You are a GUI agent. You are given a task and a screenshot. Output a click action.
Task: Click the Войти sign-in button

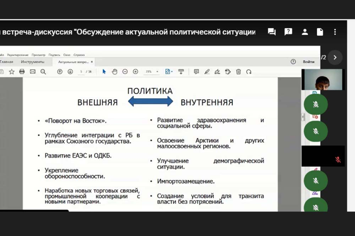(x=308, y=62)
